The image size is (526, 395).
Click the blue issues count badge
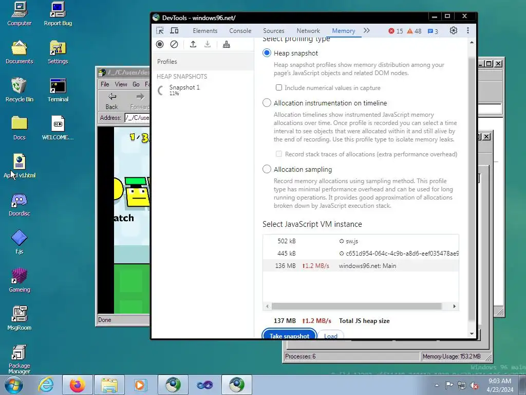click(433, 31)
